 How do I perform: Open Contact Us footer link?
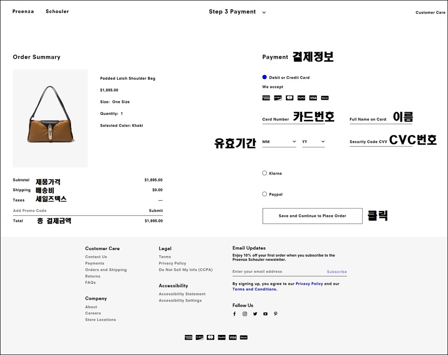click(x=96, y=257)
